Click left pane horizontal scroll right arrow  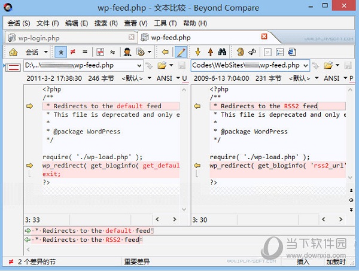point(175,220)
